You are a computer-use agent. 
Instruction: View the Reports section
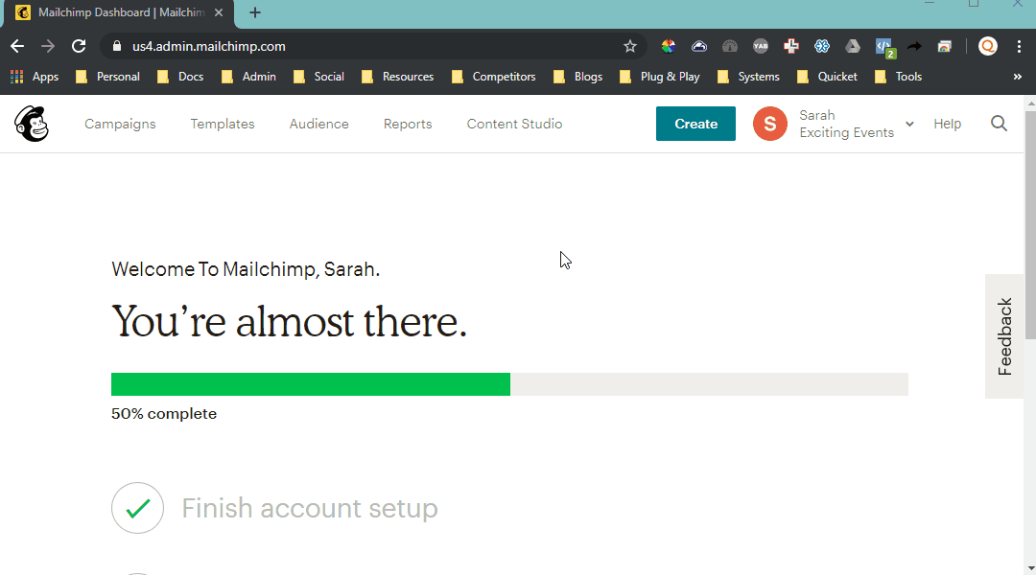click(408, 124)
